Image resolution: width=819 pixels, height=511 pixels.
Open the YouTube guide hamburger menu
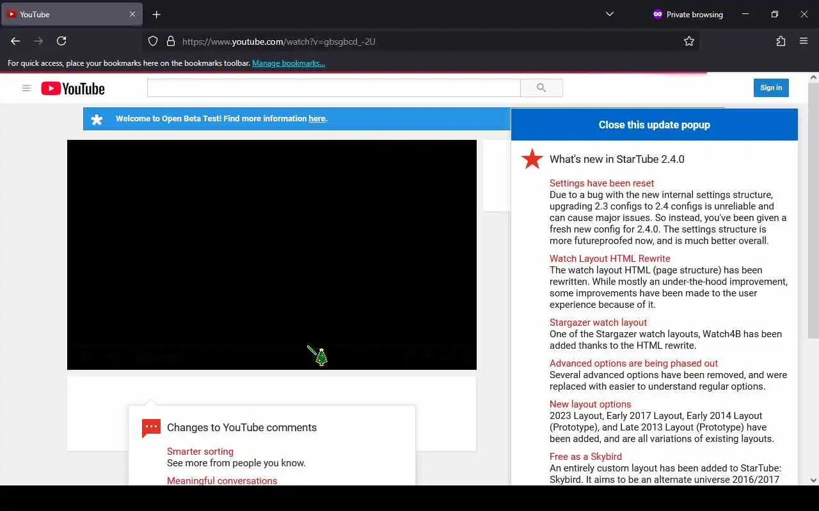click(27, 88)
